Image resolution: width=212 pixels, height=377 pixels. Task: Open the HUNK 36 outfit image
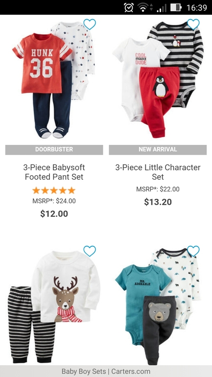click(x=54, y=80)
